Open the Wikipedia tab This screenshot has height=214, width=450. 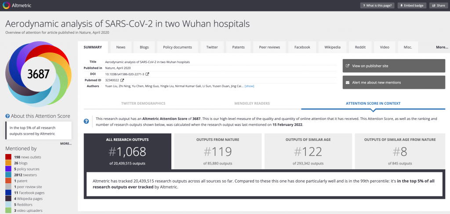coord(332,47)
